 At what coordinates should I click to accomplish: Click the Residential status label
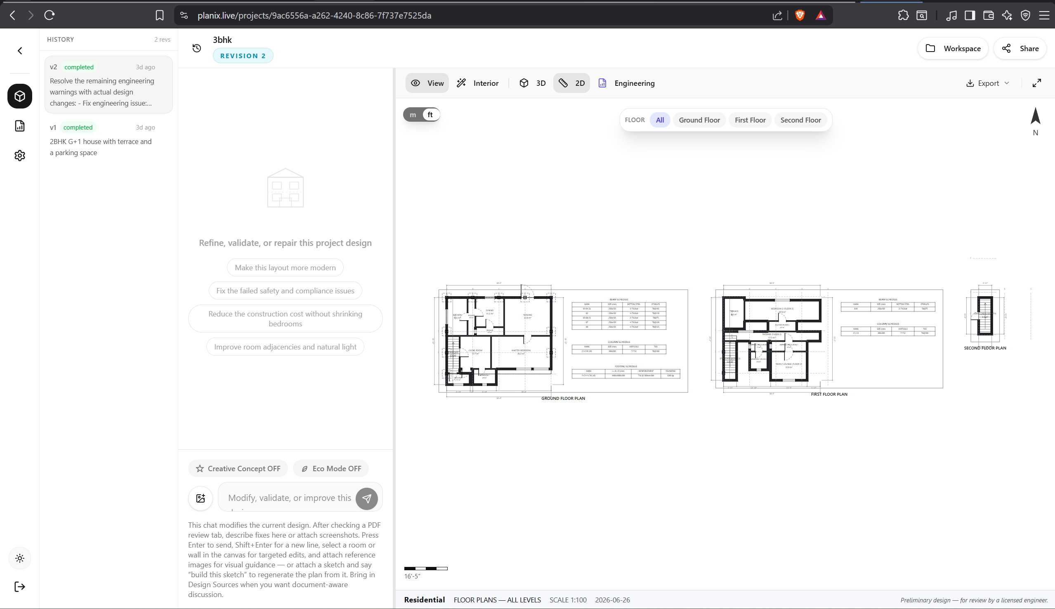[425, 600]
